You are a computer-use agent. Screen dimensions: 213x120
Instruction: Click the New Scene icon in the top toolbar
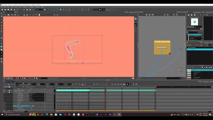(2, 10)
